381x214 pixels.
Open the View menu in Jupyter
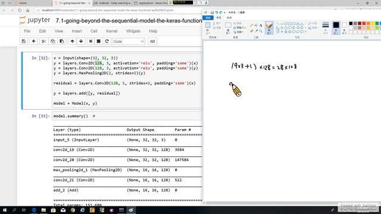pos(58,31)
